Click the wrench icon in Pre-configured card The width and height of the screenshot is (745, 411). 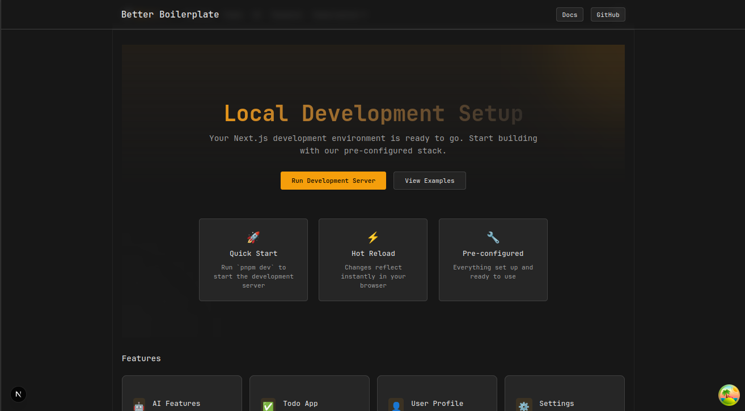click(493, 237)
